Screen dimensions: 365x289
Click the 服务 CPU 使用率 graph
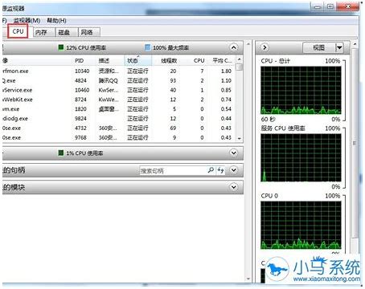(x=301, y=157)
